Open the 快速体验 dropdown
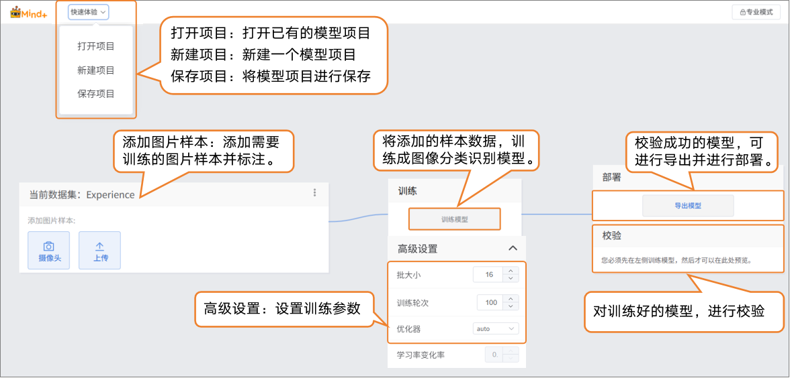Image resolution: width=790 pixels, height=378 pixels. 89,12
